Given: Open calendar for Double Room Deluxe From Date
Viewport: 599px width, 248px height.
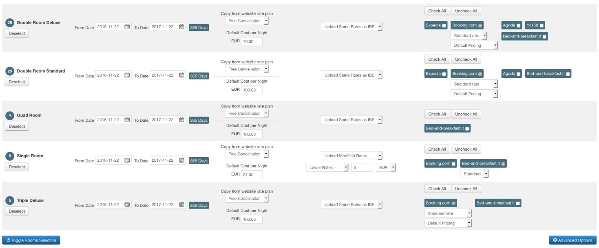Looking at the screenshot, I should tap(127, 27).
